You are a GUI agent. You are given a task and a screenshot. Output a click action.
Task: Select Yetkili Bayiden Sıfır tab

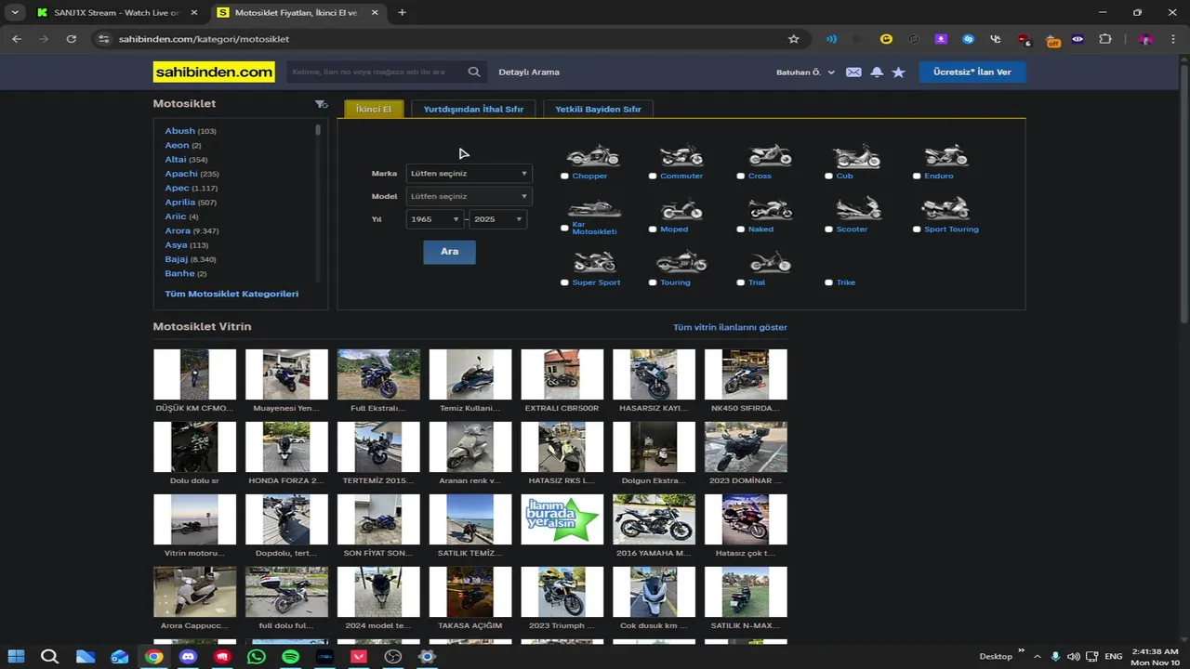point(598,109)
